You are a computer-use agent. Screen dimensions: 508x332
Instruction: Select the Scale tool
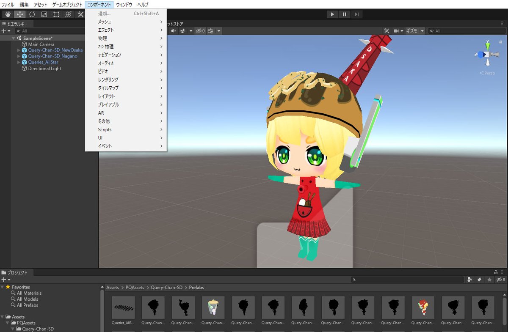coord(44,14)
